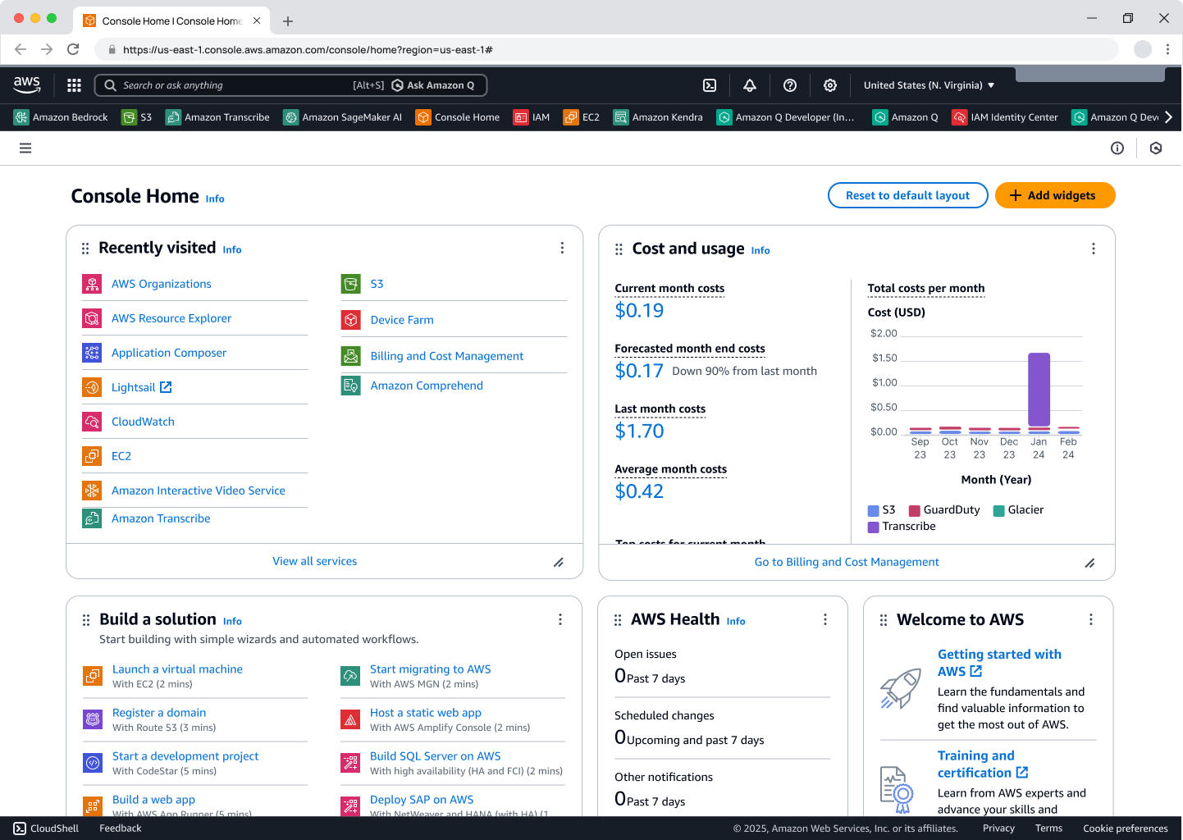Viewport: 1183px width, 840px height.
Task: Click the AWS Organizations service icon
Action: click(x=92, y=284)
